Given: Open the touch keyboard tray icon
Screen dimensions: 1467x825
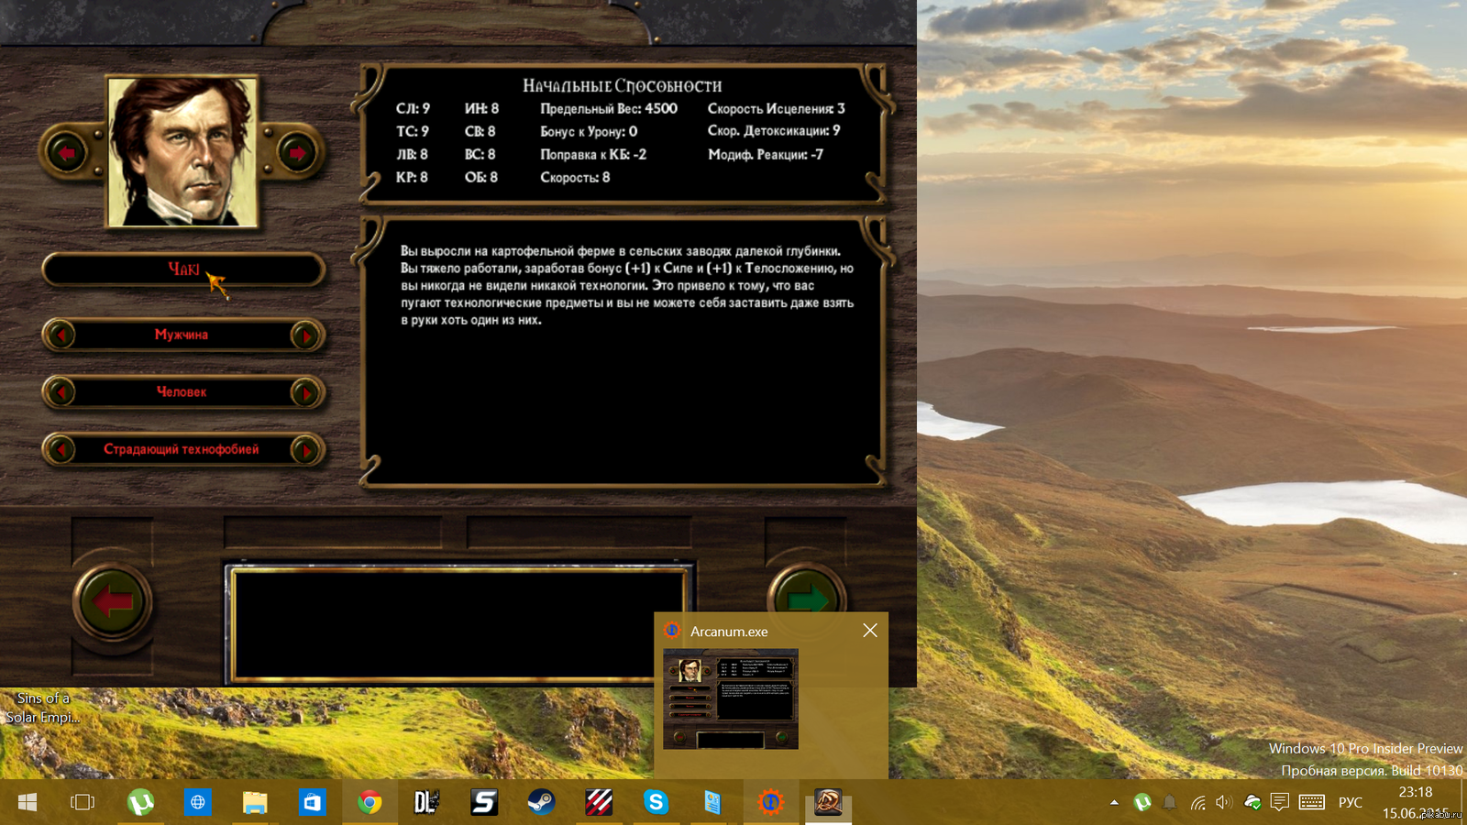Looking at the screenshot, I should [x=1312, y=802].
